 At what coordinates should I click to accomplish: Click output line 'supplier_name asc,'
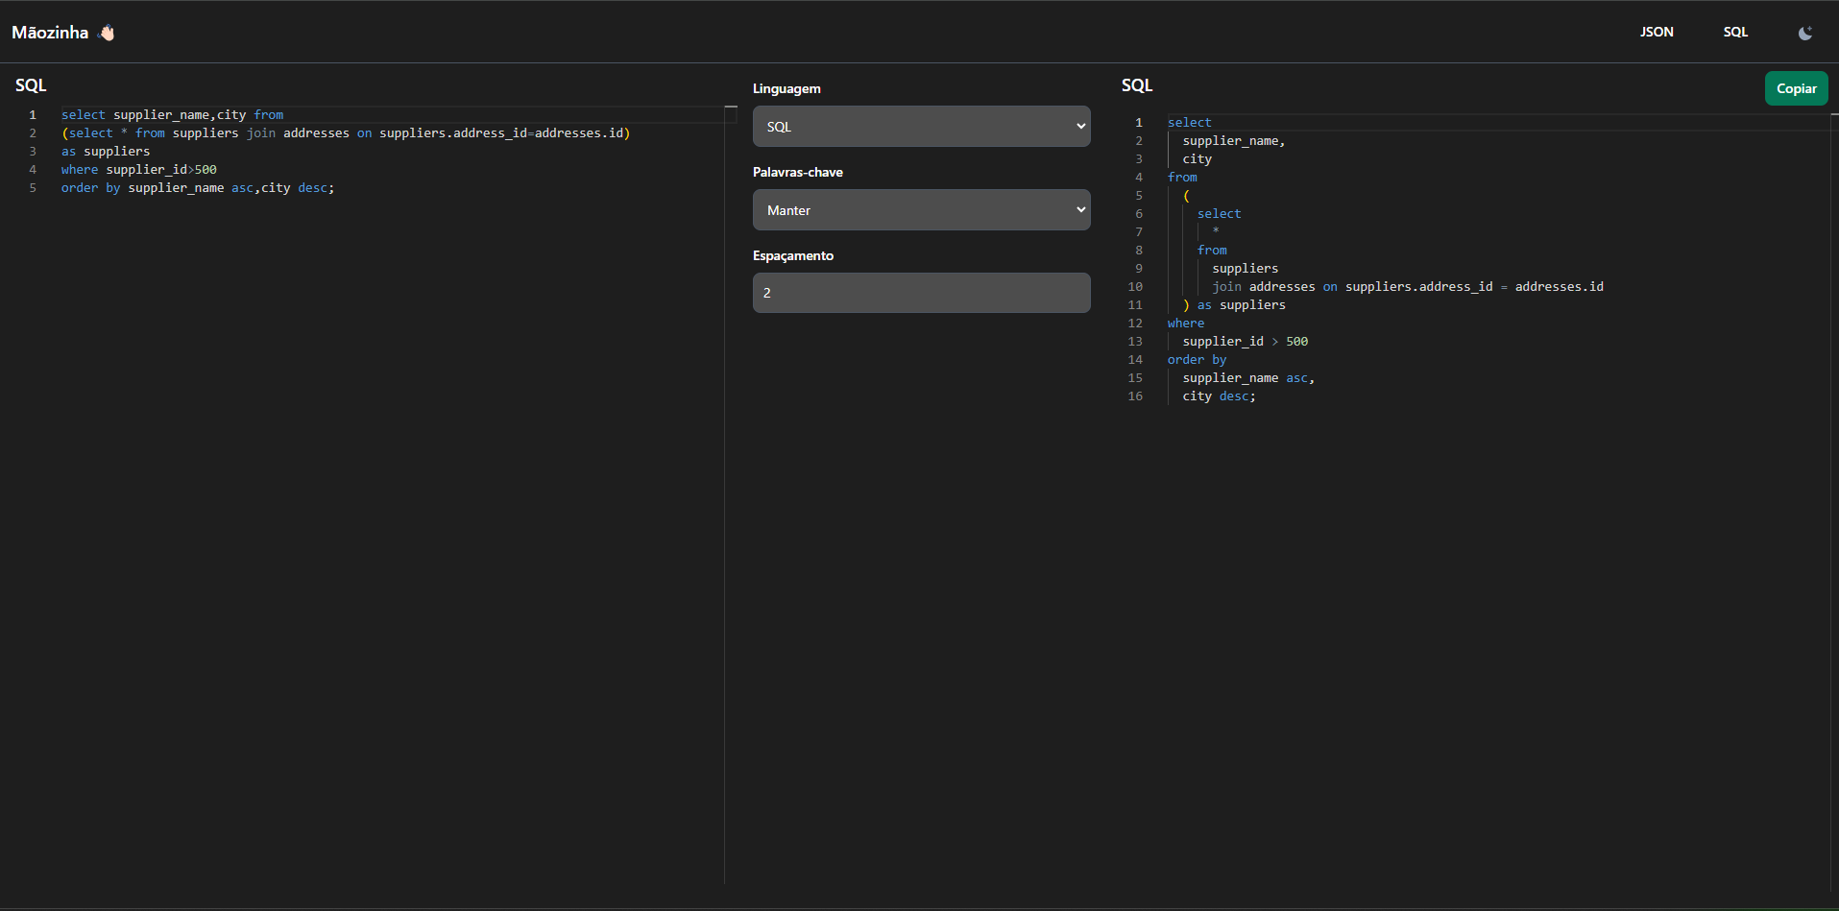1248,378
